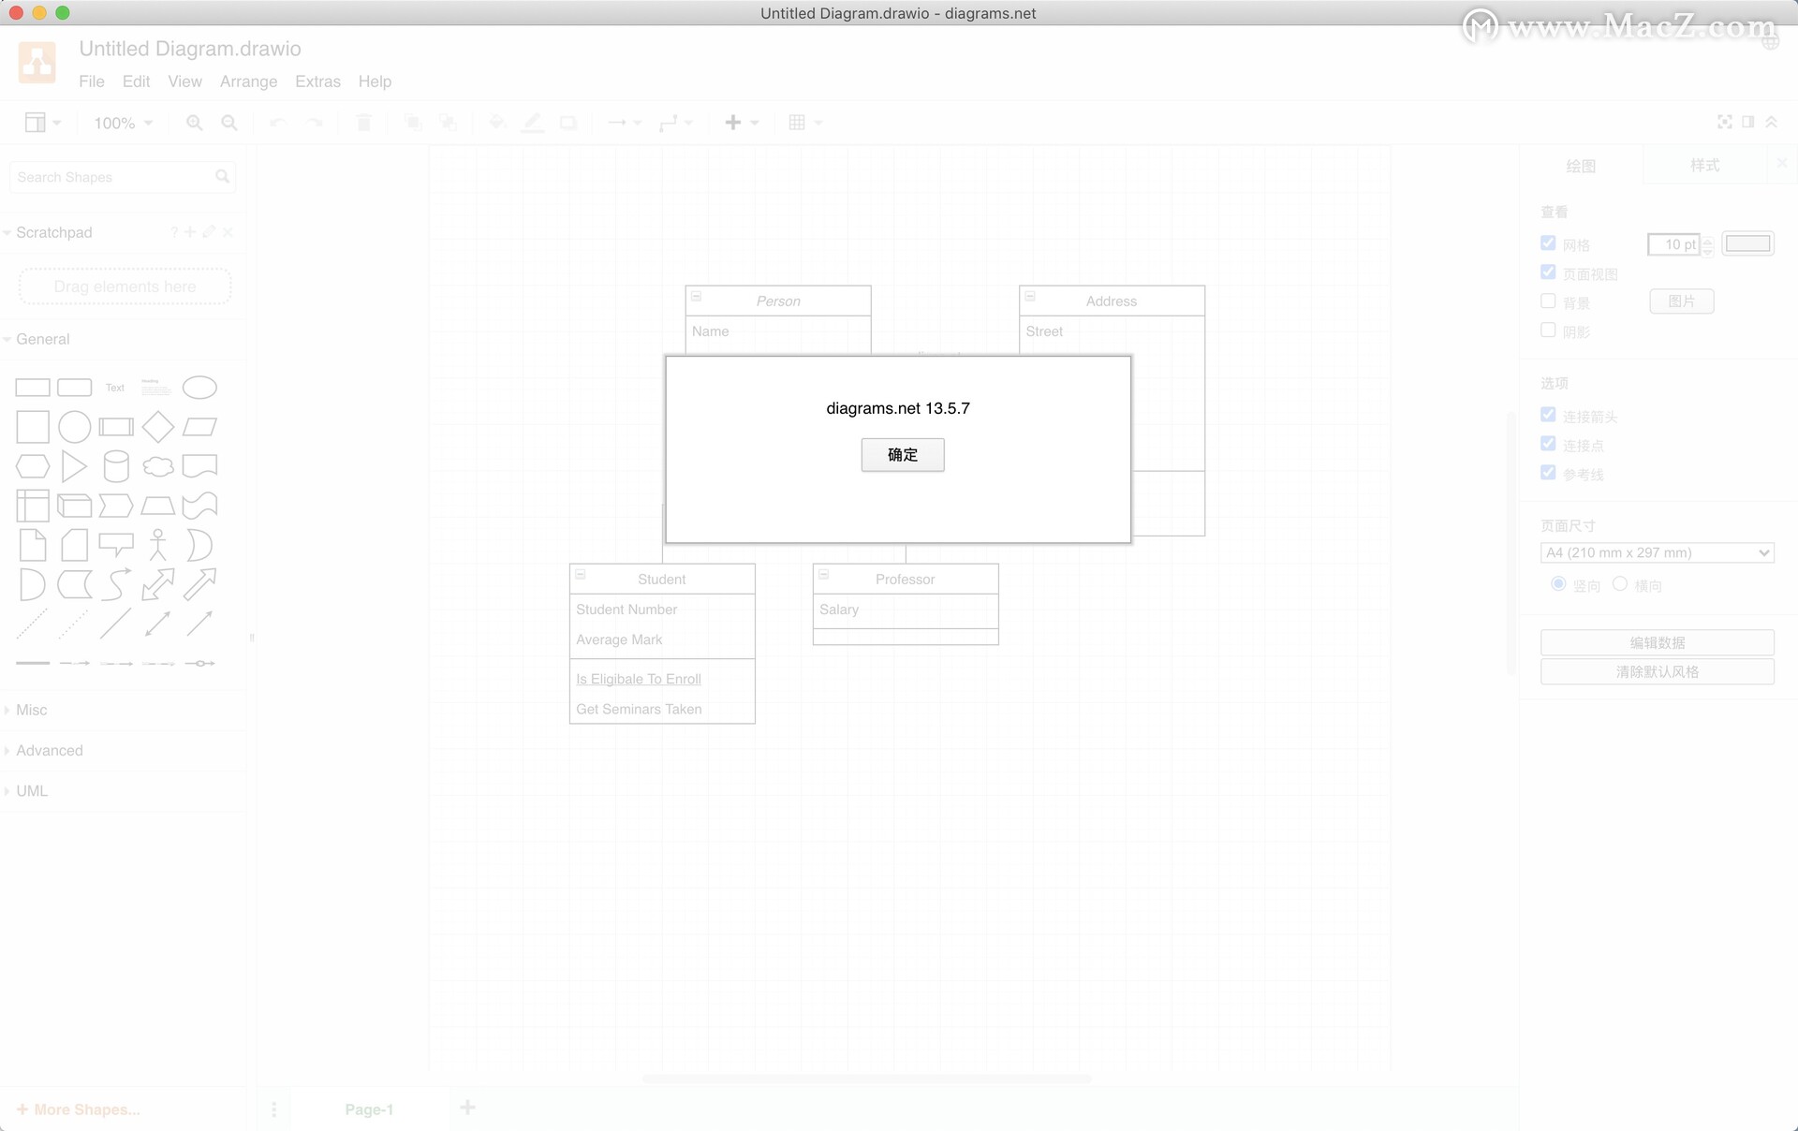Open the Extras menu

click(319, 82)
